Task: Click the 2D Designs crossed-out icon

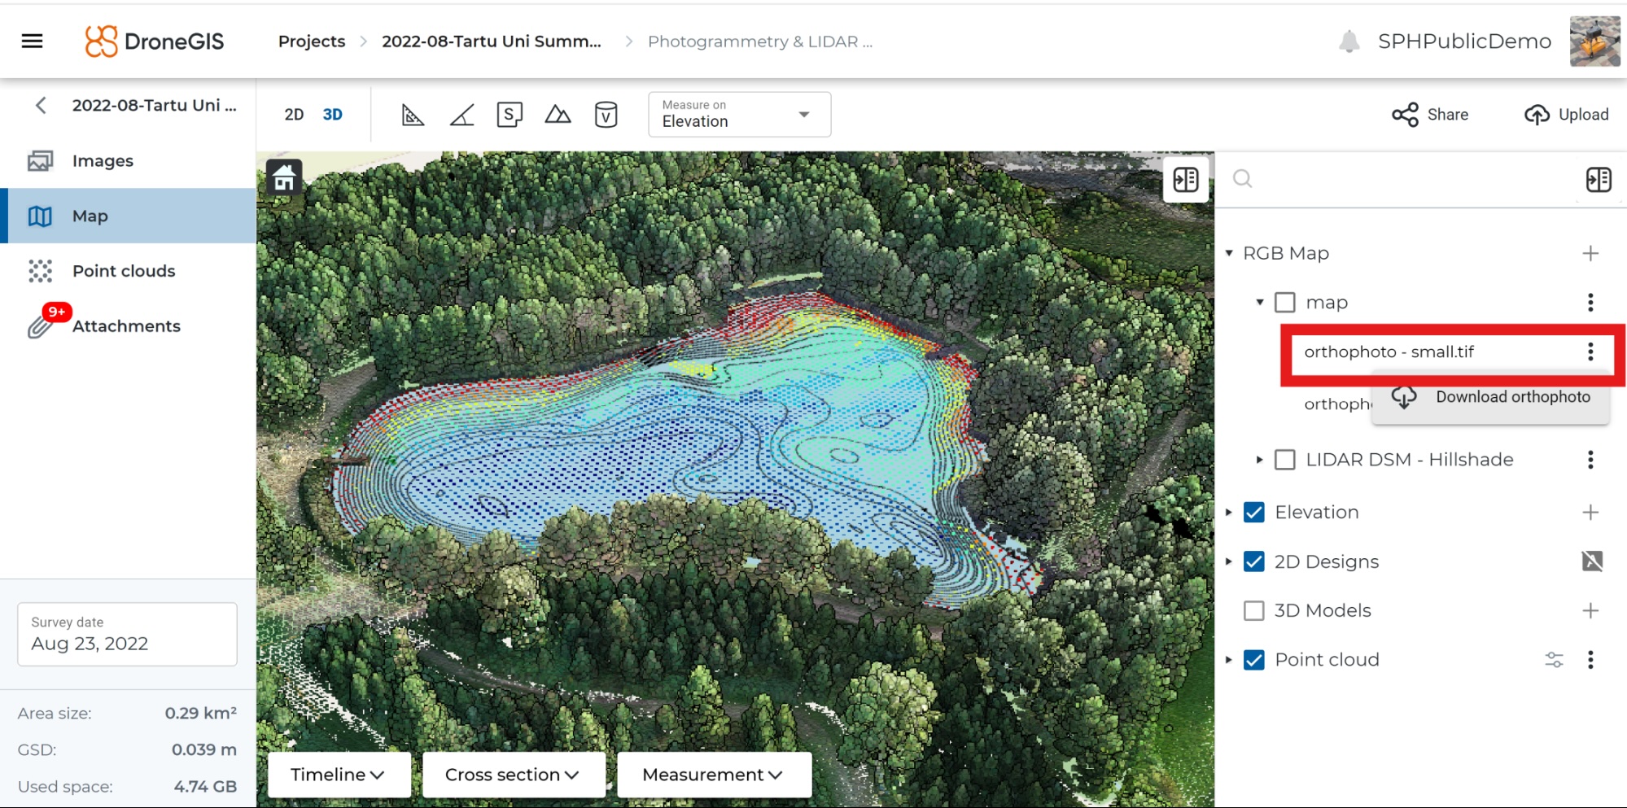Action: [x=1592, y=561]
